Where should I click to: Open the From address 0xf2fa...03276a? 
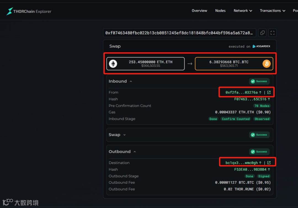(243, 92)
